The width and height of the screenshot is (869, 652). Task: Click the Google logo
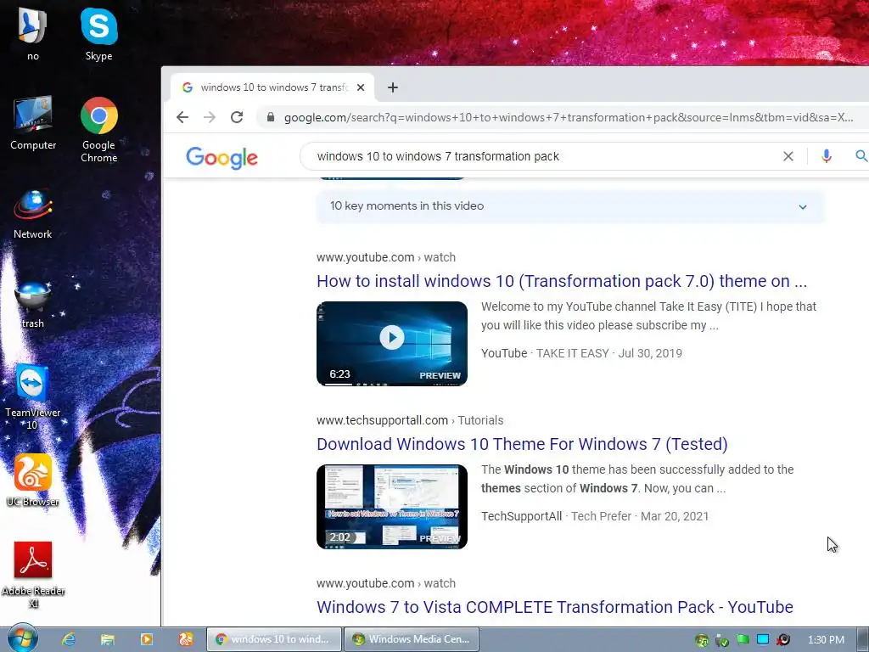pyautogui.click(x=221, y=157)
